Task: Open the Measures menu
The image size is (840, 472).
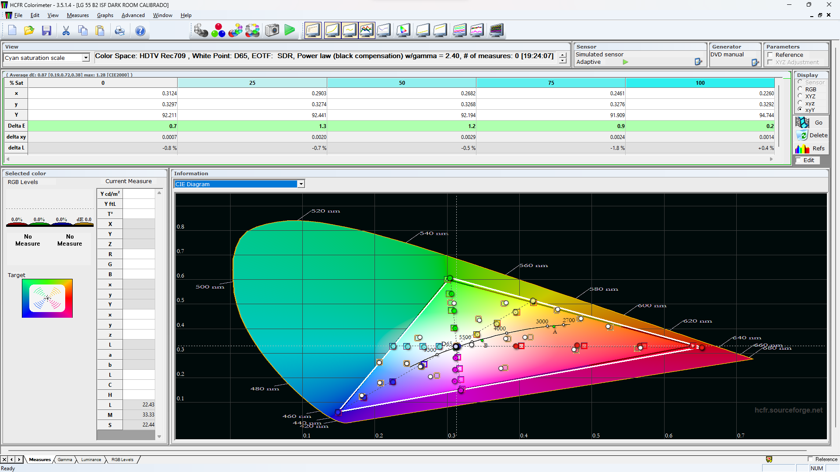Action: pos(77,15)
